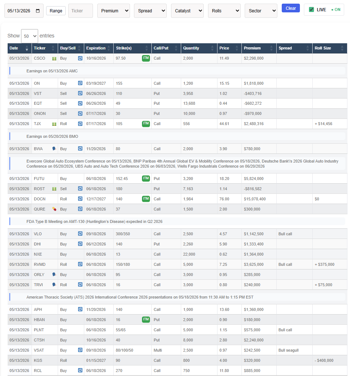Click the refresh icon in the EQT row
This screenshot has height=376, width=350.
pos(80,103)
